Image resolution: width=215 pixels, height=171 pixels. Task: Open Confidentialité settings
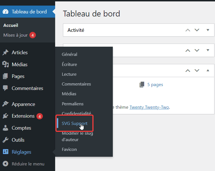pos(76,113)
